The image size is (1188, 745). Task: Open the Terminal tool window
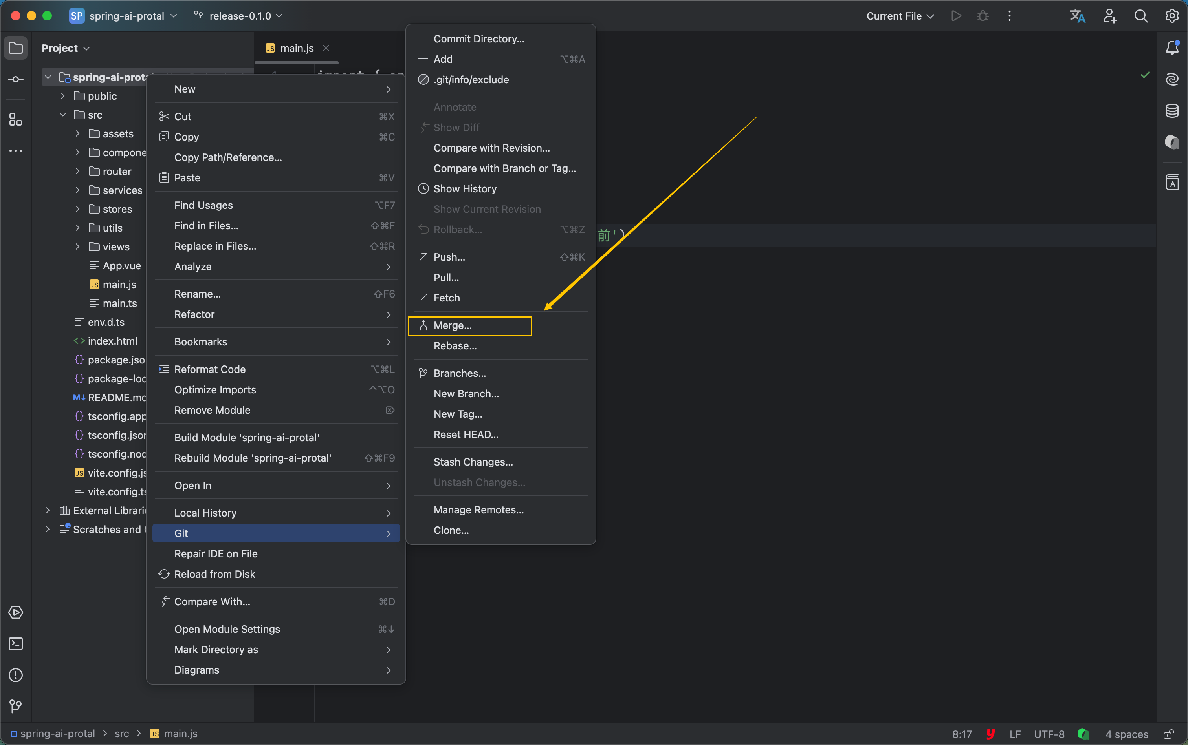tap(16, 644)
